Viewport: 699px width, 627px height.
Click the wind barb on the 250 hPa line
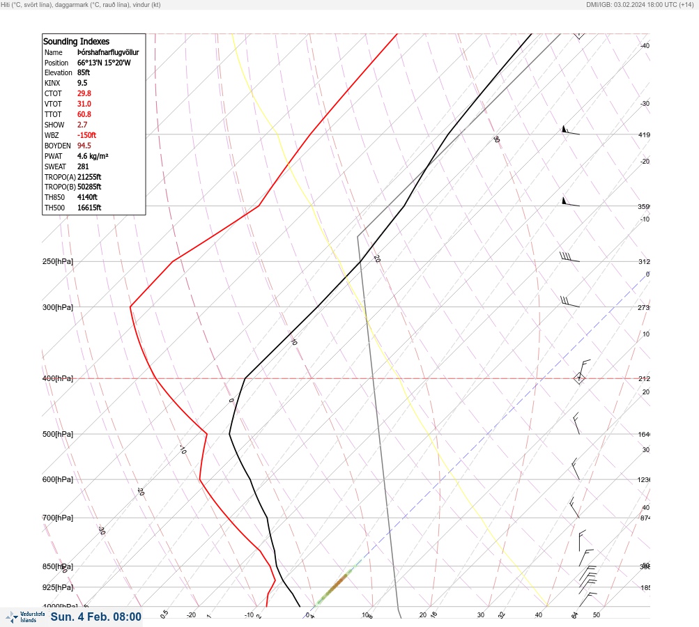click(x=569, y=257)
